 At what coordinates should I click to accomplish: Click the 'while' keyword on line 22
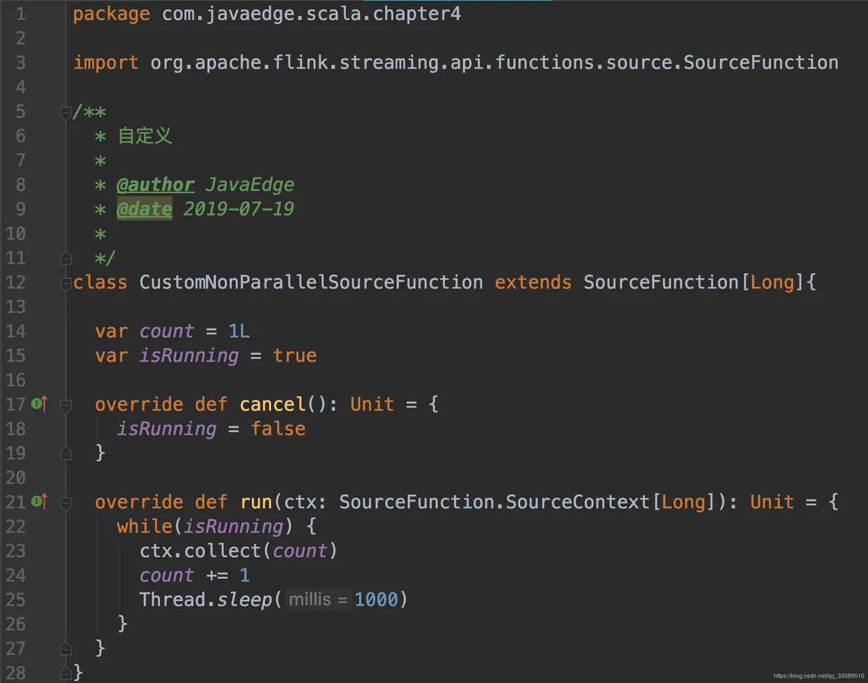tap(144, 526)
